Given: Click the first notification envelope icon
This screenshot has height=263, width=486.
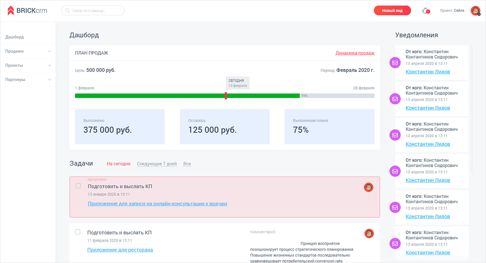Looking at the screenshot, I should click(395, 63).
